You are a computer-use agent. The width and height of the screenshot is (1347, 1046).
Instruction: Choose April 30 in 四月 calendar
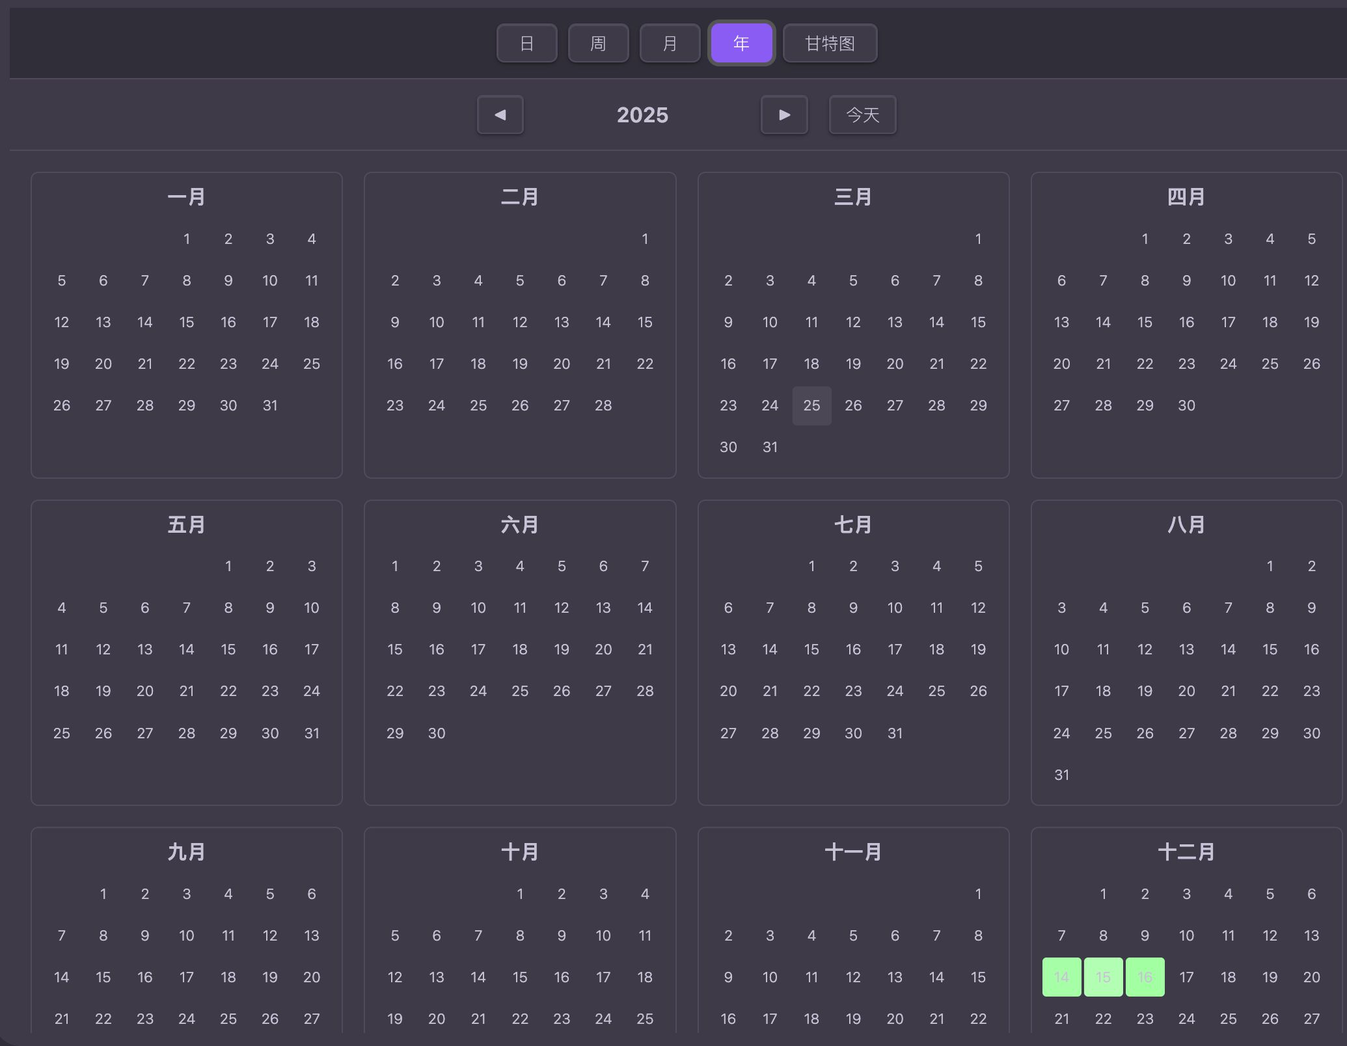click(x=1186, y=406)
